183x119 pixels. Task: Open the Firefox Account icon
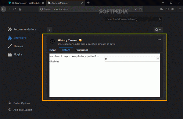173,9
